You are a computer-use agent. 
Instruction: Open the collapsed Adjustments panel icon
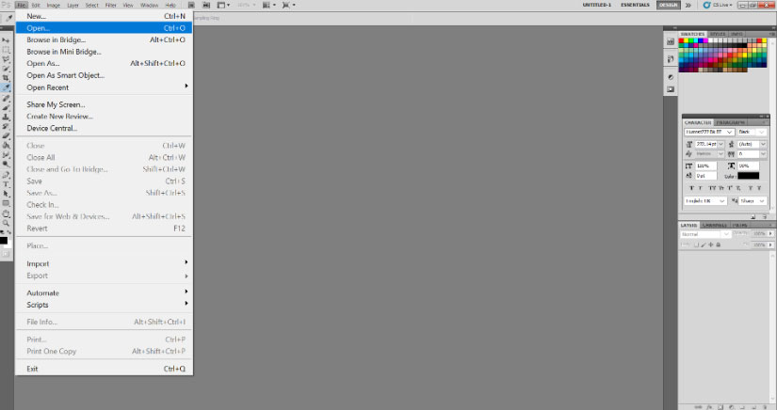671,77
